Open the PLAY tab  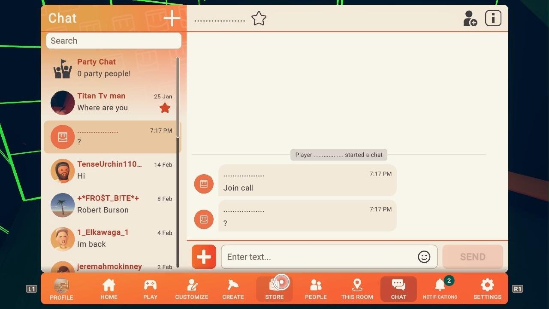pos(150,289)
